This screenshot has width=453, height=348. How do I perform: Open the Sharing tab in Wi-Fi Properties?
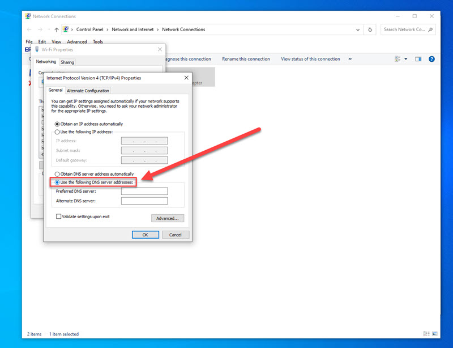67,62
